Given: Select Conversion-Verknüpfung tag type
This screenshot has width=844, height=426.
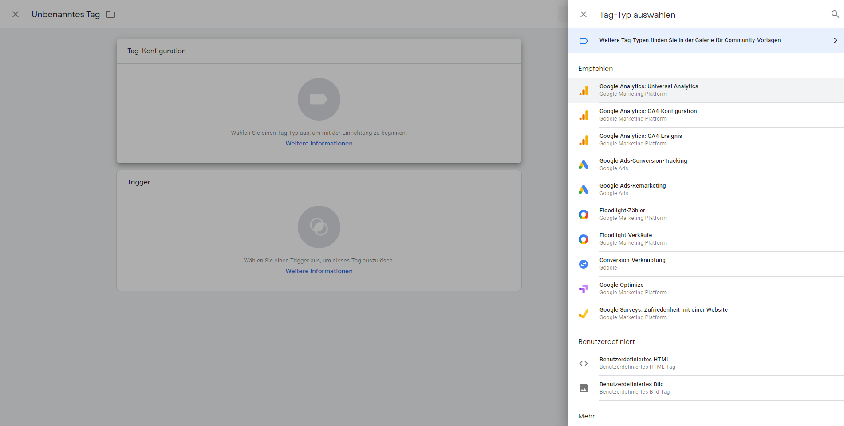Looking at the screenshot, I should click(706, 264).
